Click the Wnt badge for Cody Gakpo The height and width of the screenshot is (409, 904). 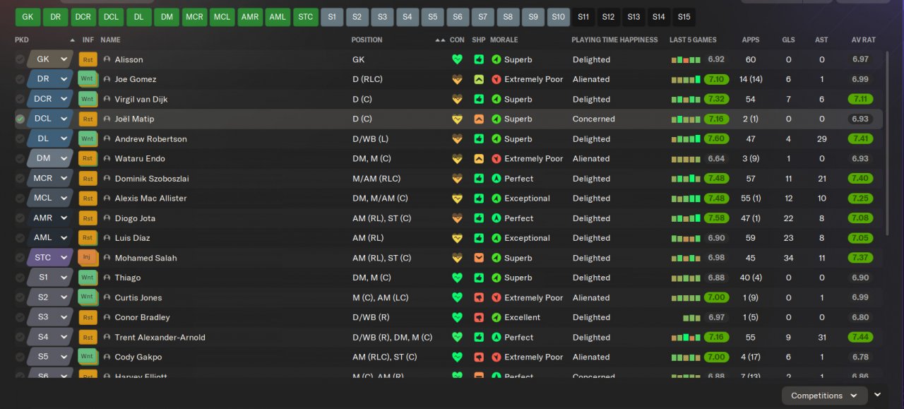tap(88, 356)
